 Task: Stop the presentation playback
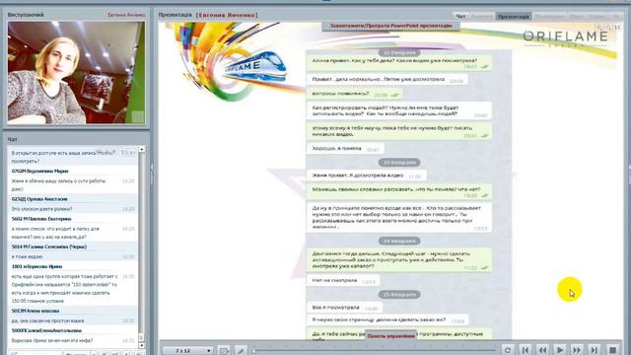coord(612,350)
